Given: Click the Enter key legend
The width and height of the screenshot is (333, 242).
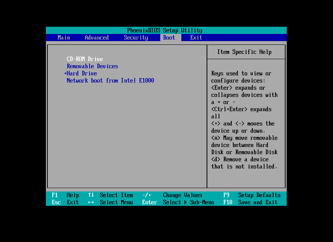Looking at the screenshot, I should point(149,202).
